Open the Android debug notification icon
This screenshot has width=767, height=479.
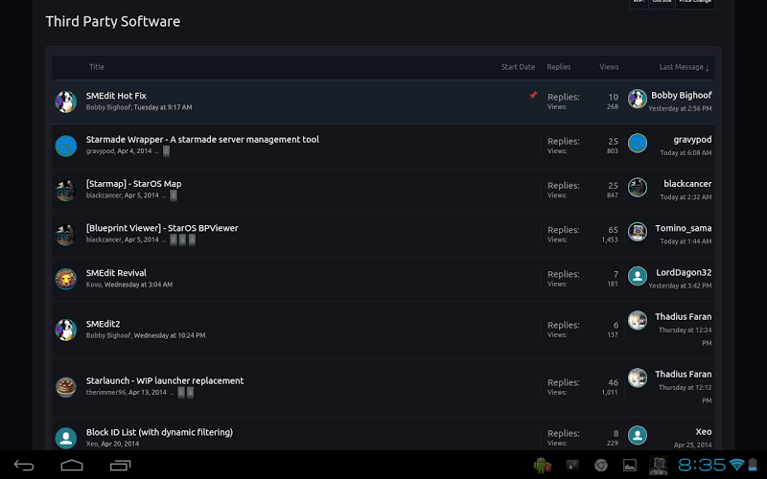[x=543, y=466]
